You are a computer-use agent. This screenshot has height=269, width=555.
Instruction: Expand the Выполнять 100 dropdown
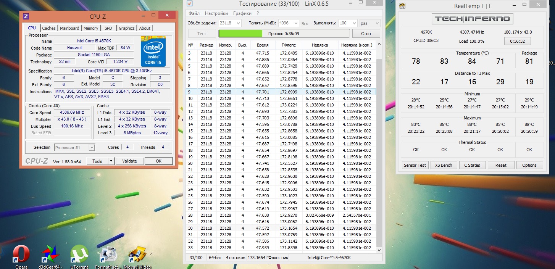pos(354,23)
